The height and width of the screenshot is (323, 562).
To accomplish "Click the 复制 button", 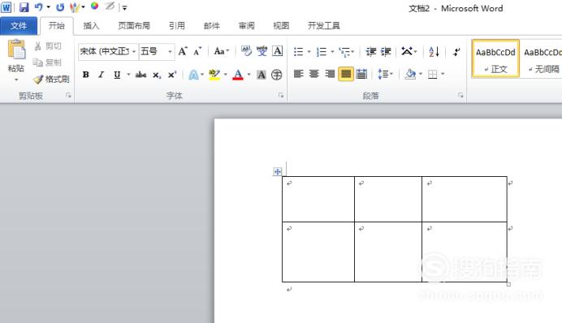I will pos(48,62).
